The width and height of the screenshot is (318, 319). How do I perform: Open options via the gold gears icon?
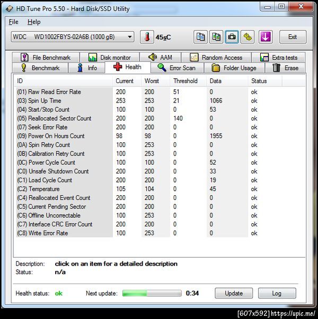click(248, 37)
